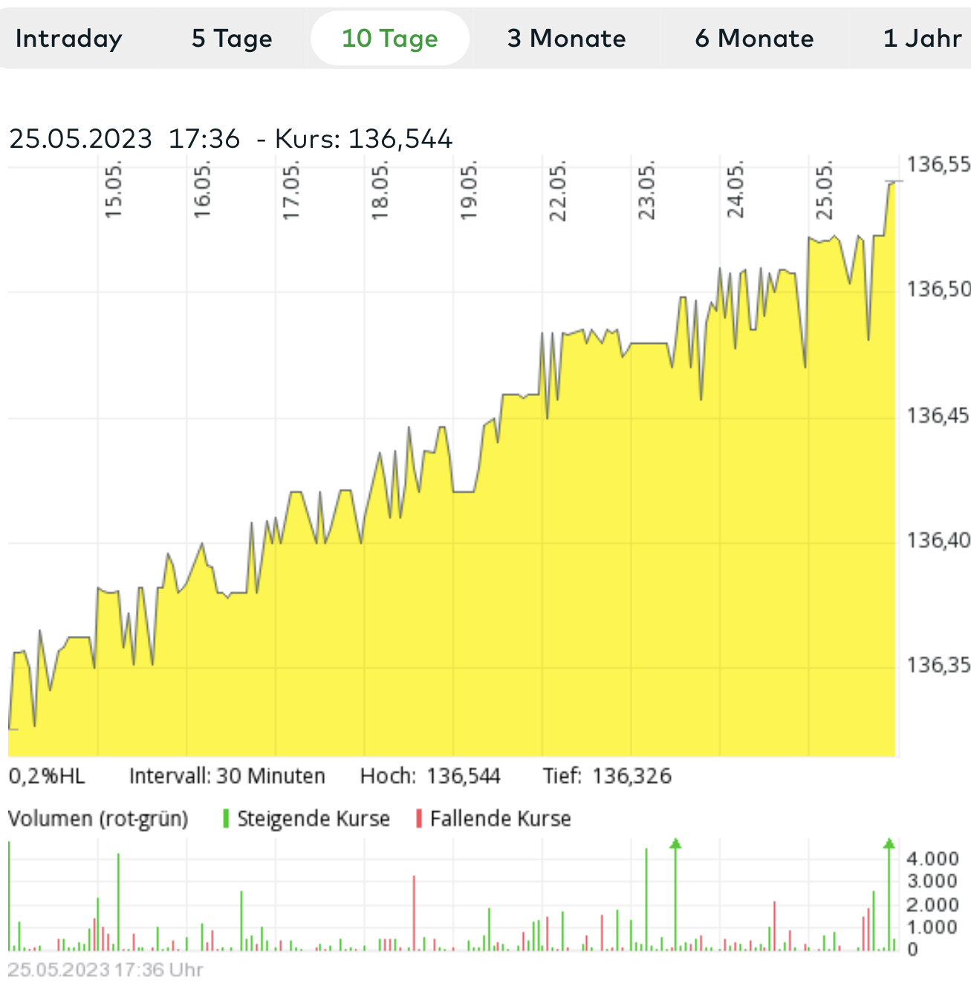This screenshot has height=991, width=971.
Task: Click the 4.000 volume axis label
Action: [x=932, y=859]
